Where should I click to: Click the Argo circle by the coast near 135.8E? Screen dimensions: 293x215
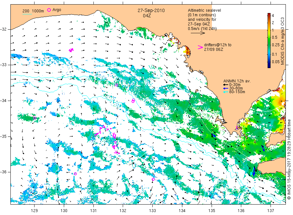237,128
